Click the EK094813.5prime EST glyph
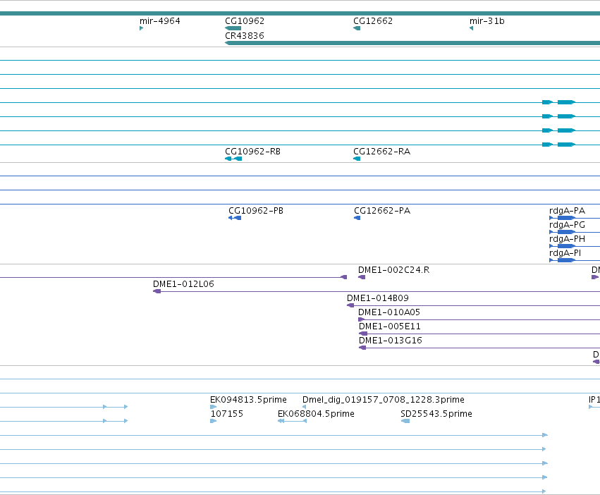Image resolution: width=600 pixels, height=495 pixels. (x=213, y=407)
